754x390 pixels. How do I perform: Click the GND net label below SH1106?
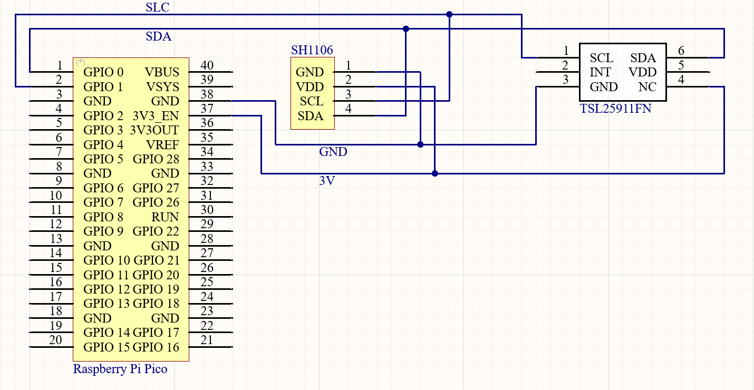point(333,152)
